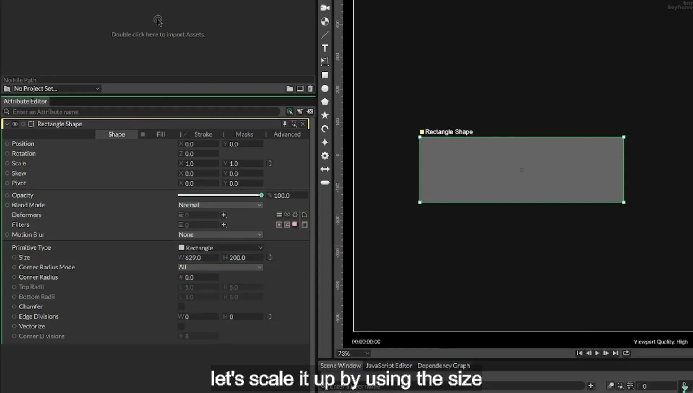
Task: Open the 73% viewport zoom dropdown
Action: pos(353,353)
